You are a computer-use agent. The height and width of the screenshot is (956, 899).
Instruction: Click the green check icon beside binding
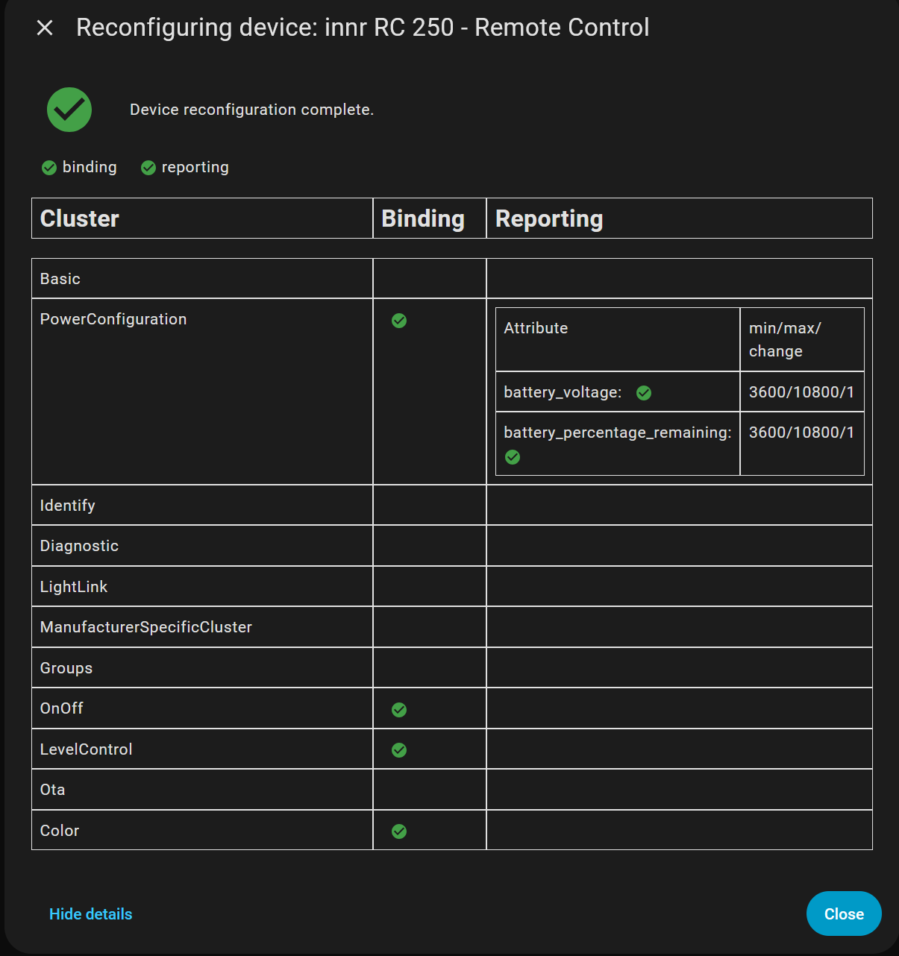click(49, 168)
